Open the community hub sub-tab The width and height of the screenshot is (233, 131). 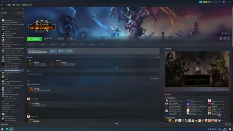click(42, 44)
